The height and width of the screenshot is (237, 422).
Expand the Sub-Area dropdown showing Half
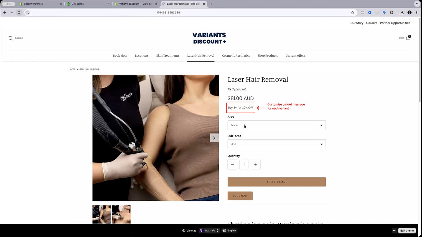pyautogui.click(x=276, y=144)
